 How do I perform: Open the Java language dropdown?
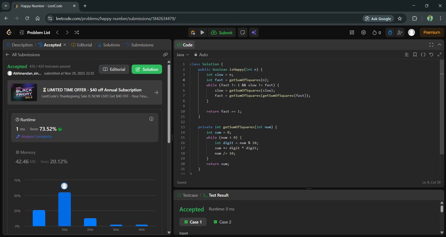pyautogui.click(x=183, y=55)
